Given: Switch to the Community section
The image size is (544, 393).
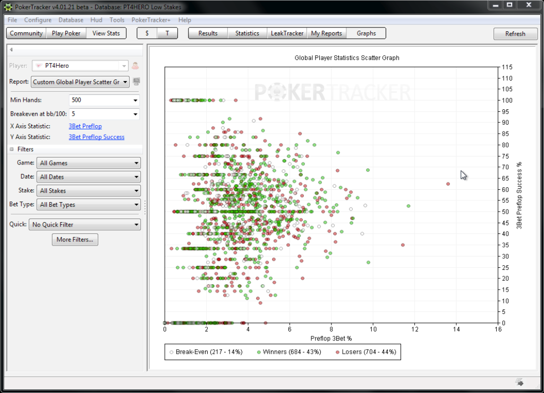Looking at the screenshot, I should pyautogui.click(x=26, y=33).
